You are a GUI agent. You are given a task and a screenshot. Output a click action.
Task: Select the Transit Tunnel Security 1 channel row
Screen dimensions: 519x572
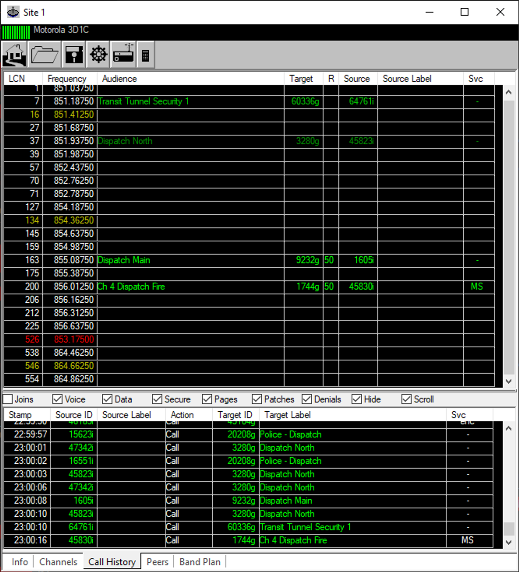pos(249,102)
